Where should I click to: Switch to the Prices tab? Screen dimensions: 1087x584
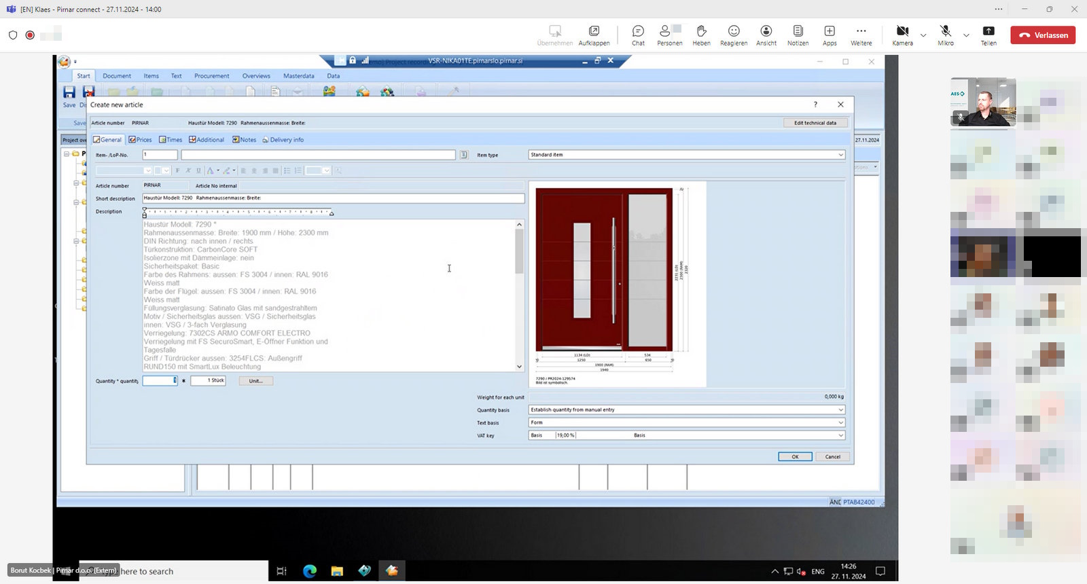[x=141, y=140]
